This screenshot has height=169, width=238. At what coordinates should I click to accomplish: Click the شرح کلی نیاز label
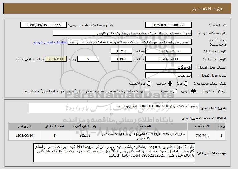(x=213, y=108)
